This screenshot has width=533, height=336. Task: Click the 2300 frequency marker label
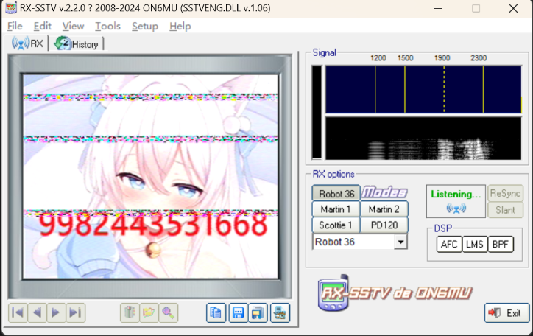click(x=479, y=58)
